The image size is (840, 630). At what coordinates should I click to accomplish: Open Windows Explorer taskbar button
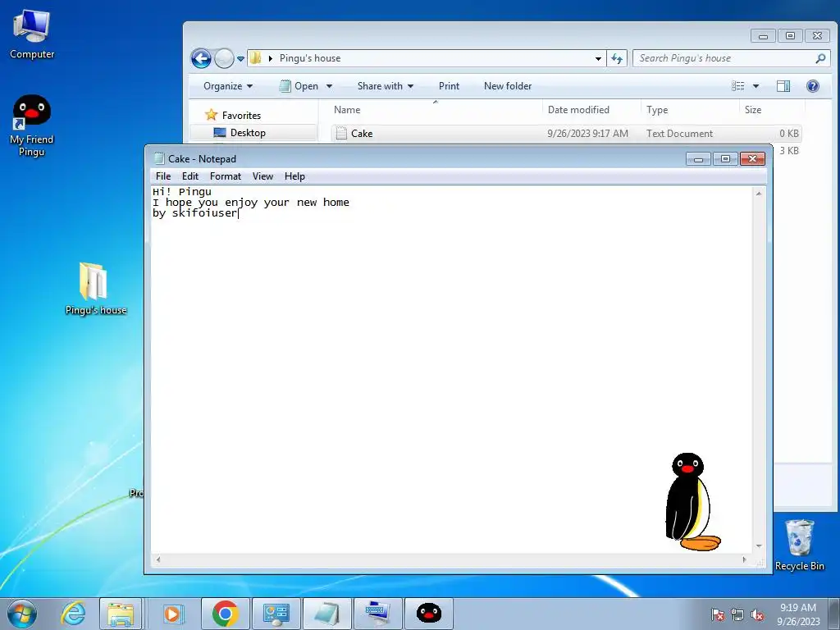click(121, 614)
